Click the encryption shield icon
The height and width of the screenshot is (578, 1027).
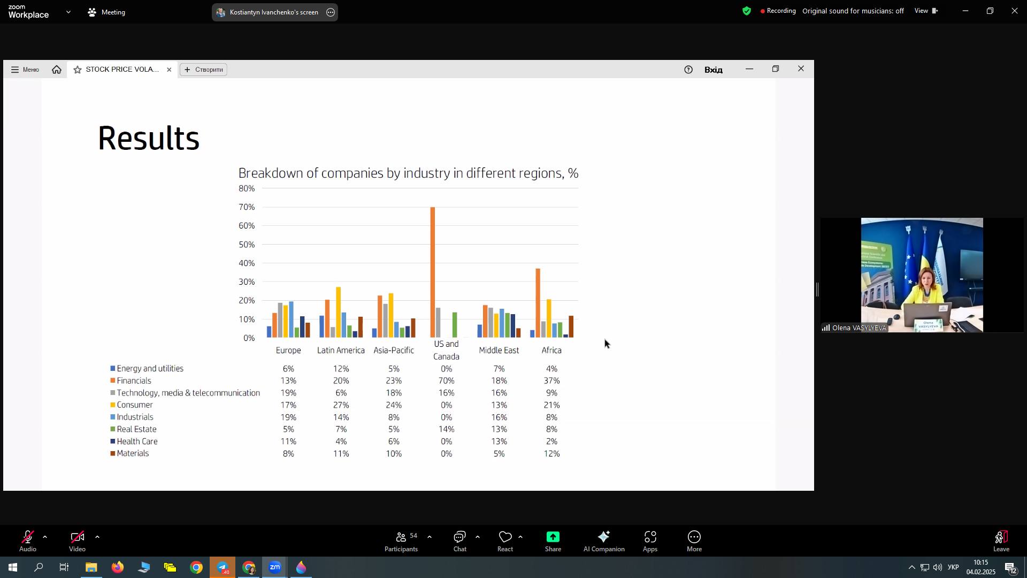pyautogui.click(x=747, y=11)
